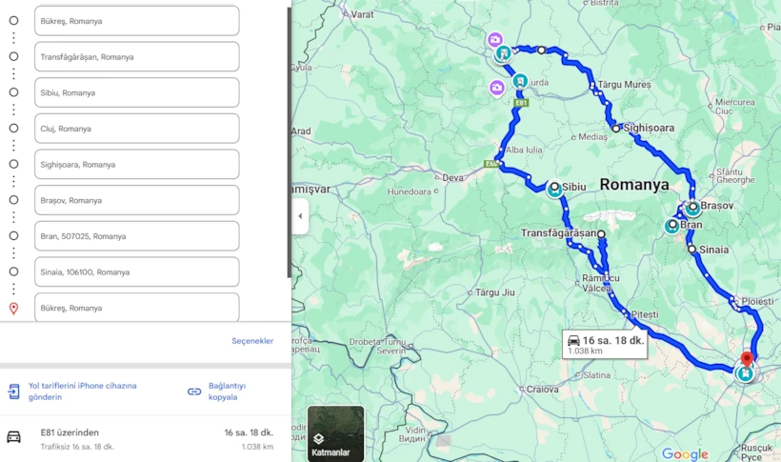Select the E81 üzerinden route result

(146, 438)
